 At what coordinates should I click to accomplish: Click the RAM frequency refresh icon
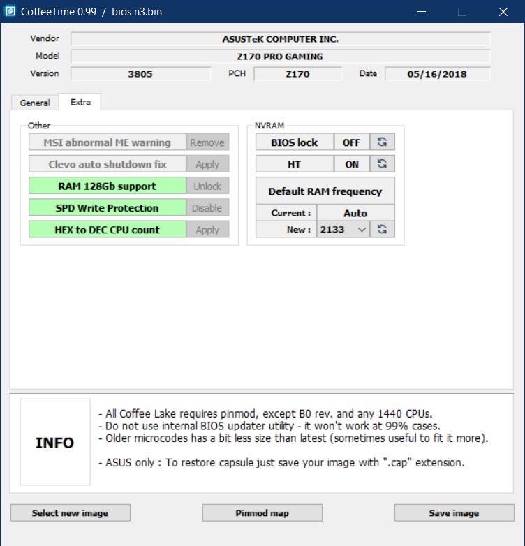382,229
